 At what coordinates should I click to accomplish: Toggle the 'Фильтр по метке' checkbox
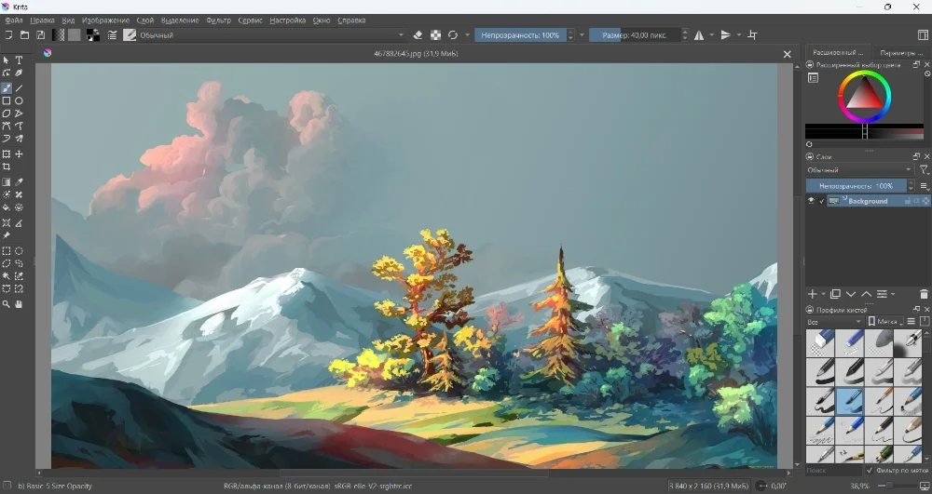(870, 471)
